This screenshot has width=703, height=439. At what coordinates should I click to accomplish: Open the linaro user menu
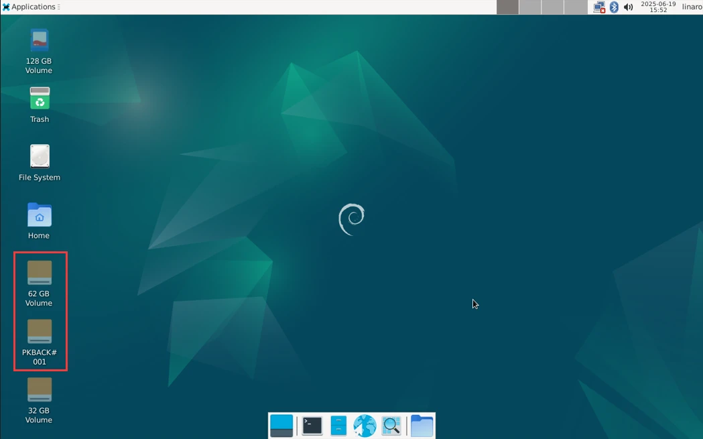pos(692,7)
